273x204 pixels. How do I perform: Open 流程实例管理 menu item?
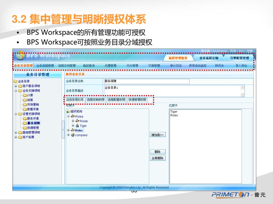click(67, 66)
